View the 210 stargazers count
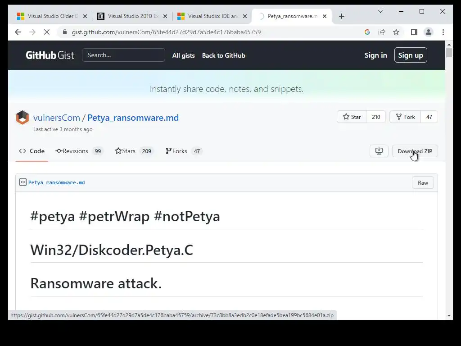Viewport: 461px width, 346px height. (x=376, y=117)
